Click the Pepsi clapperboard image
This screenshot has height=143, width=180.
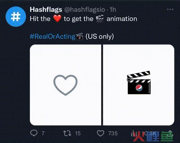click(139, 83)
